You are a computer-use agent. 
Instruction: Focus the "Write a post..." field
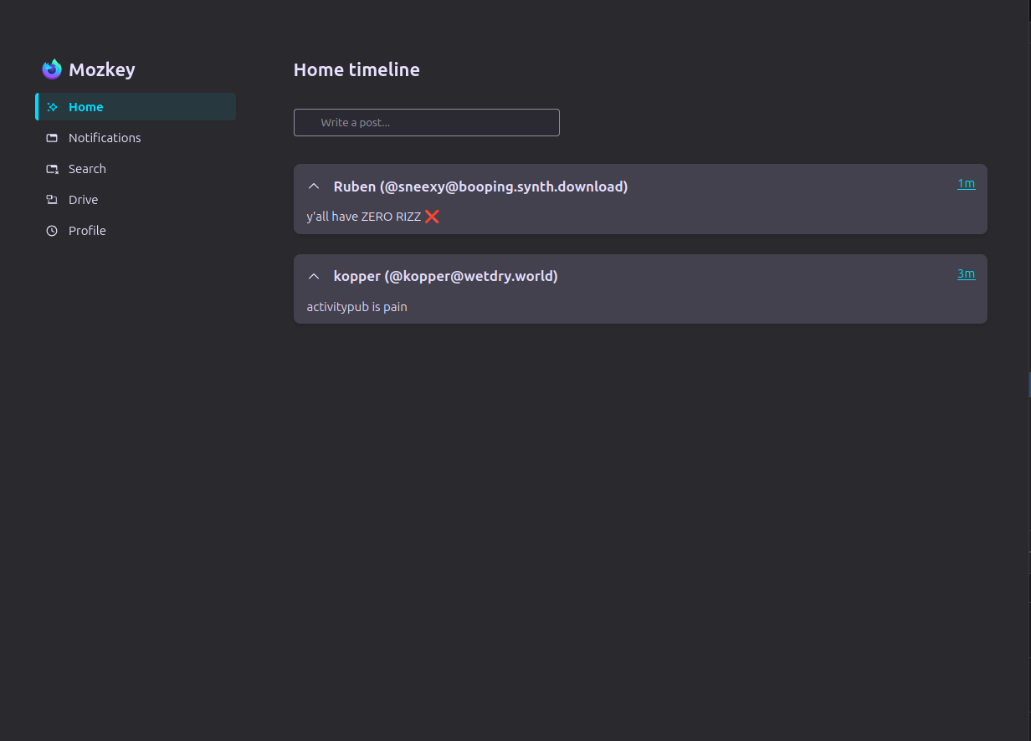coord(426,122)
